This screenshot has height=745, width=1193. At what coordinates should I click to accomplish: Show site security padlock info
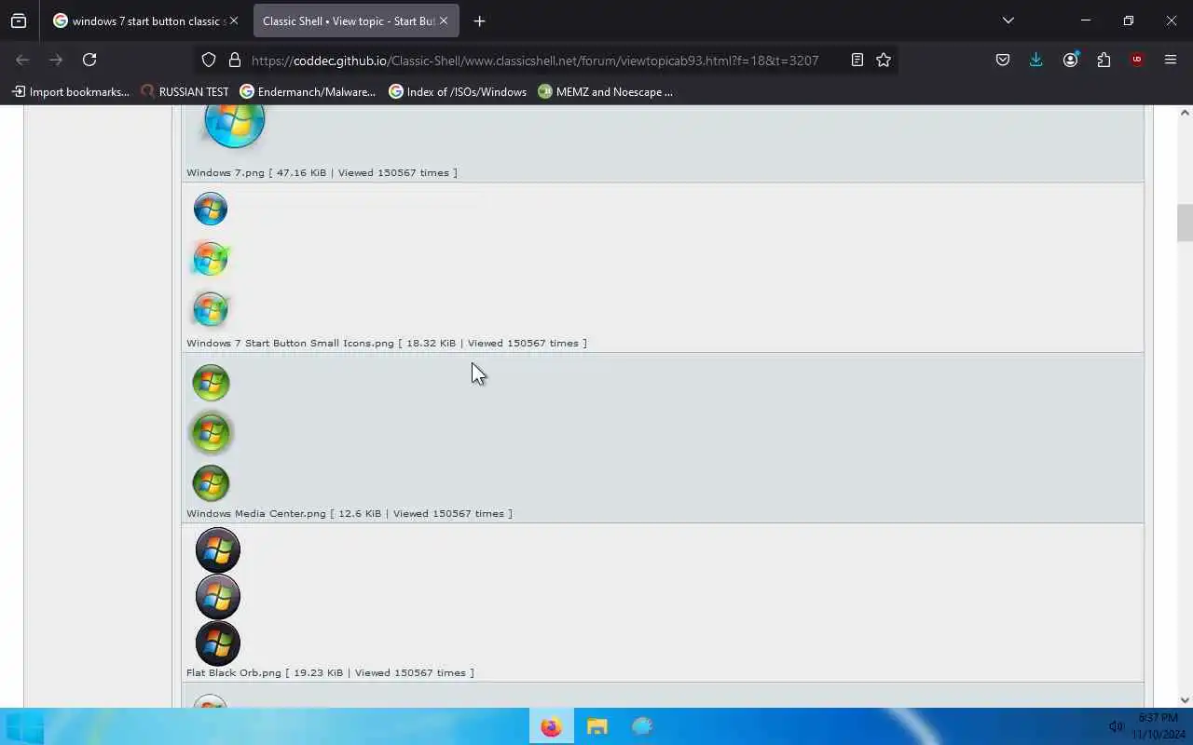(235, 60)
